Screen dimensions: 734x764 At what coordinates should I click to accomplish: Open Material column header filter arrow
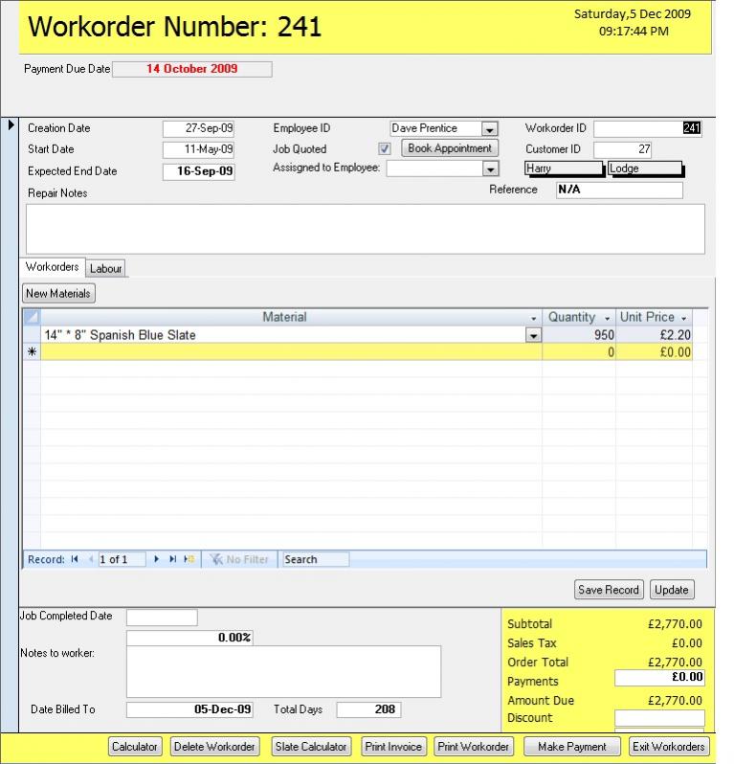tap(533, 318)
